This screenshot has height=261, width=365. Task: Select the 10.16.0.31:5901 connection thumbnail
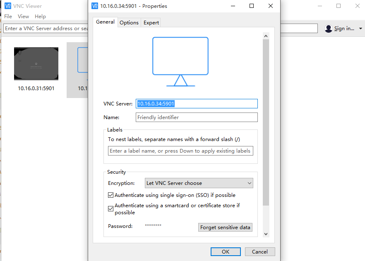36,64
